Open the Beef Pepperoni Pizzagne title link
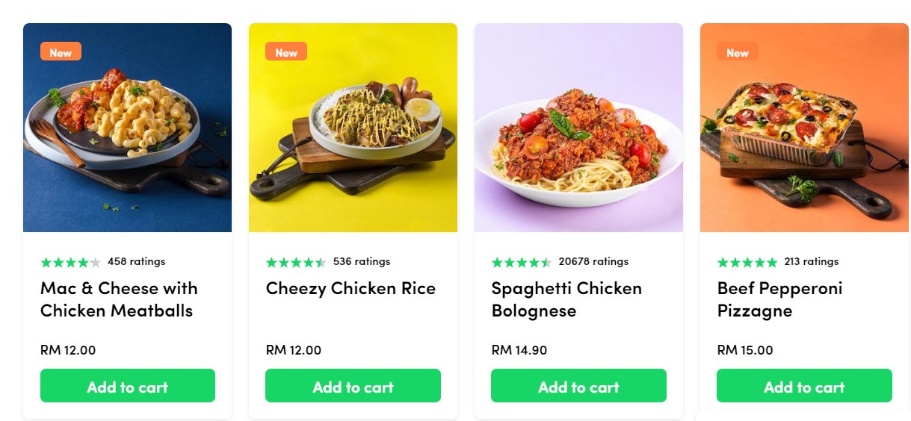The height and width of the screenshot is (421, 911). pos(779,299)
